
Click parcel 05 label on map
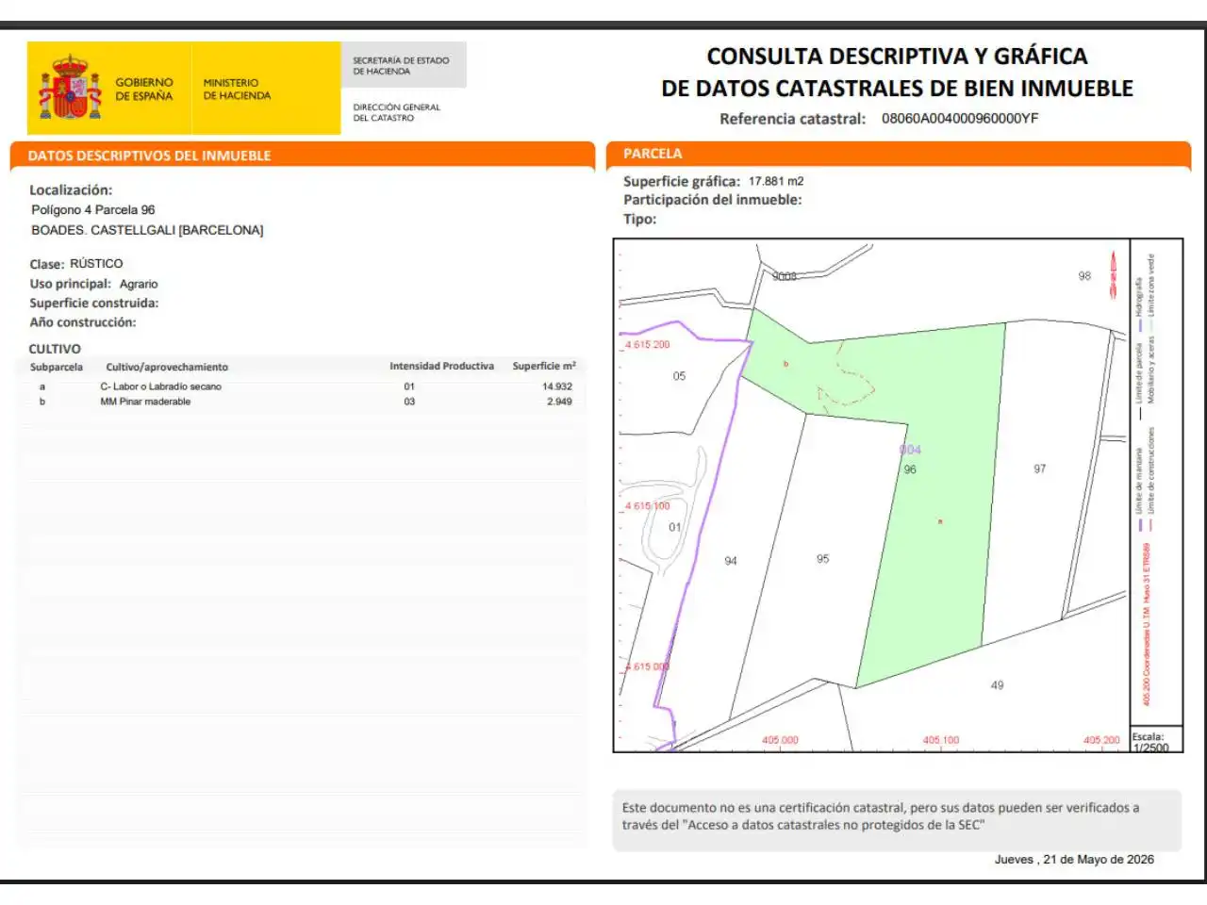679,376
